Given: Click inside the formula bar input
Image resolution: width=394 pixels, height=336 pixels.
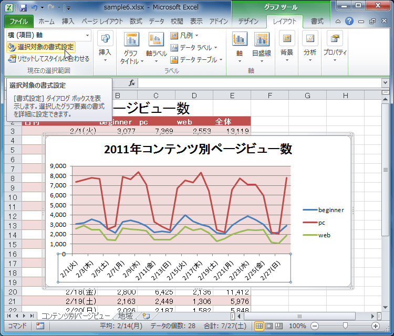Looking at the screenshot, I should coord(260,83).
